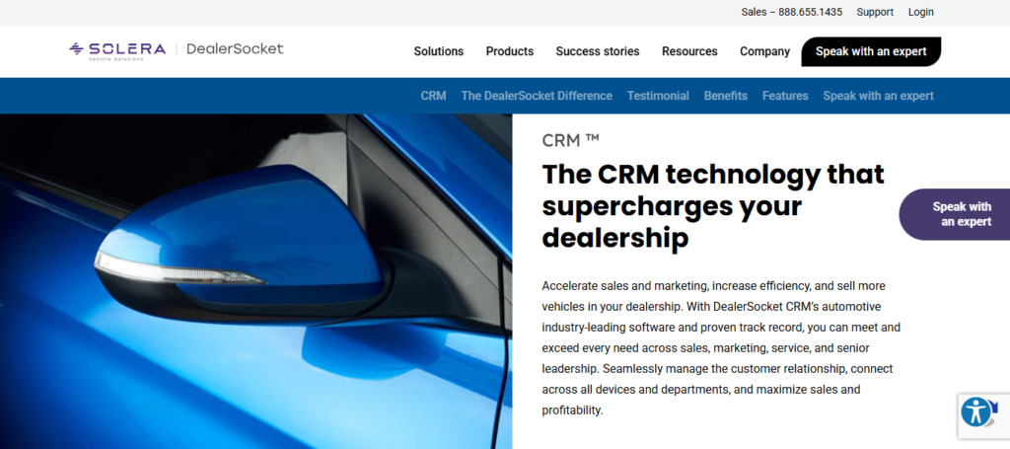Click the Solera DealerSocket logo

pyautogui.click(x=176, y=50)
